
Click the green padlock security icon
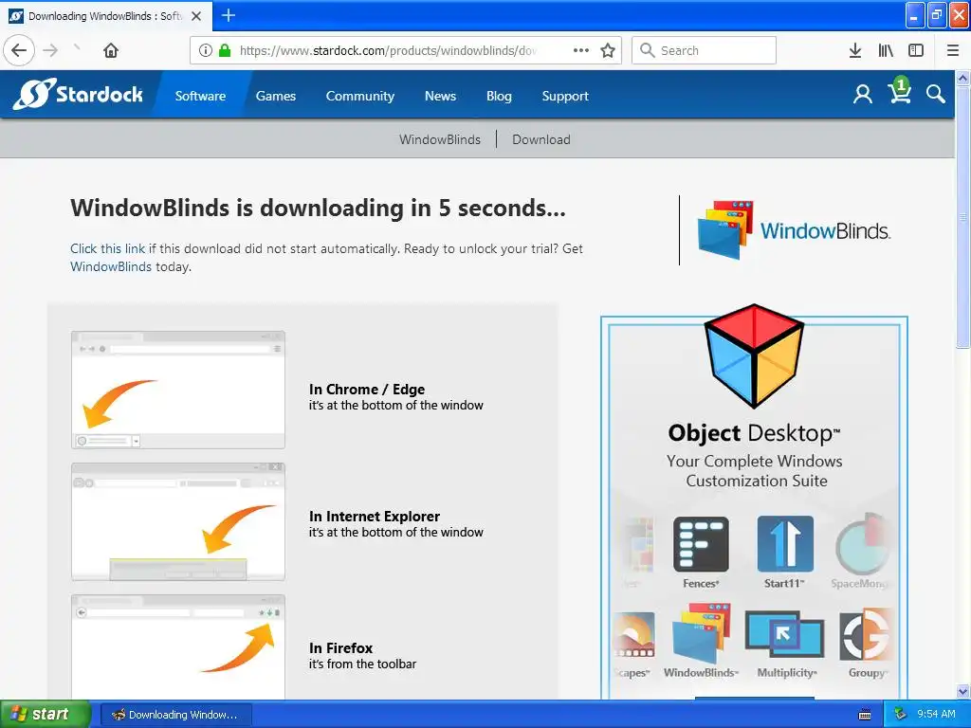[x=225, y=50]
